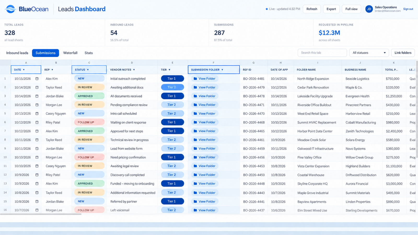Open SUBMISSION FOLDER column filter arrow

pos(222,70)
